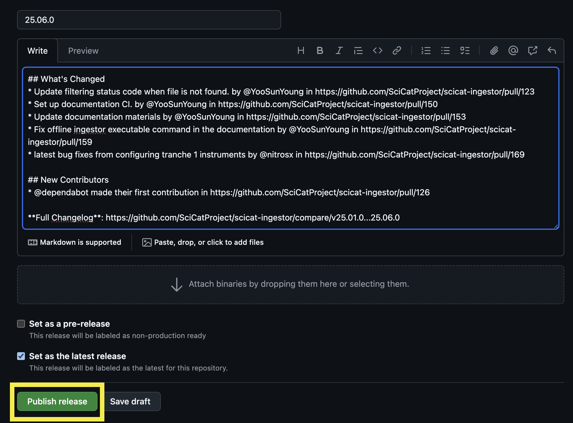Click the Publish release button

coord(57,401)
